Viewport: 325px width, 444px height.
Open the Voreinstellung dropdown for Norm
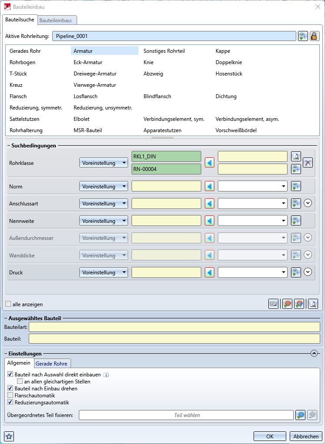click(104, 187)
